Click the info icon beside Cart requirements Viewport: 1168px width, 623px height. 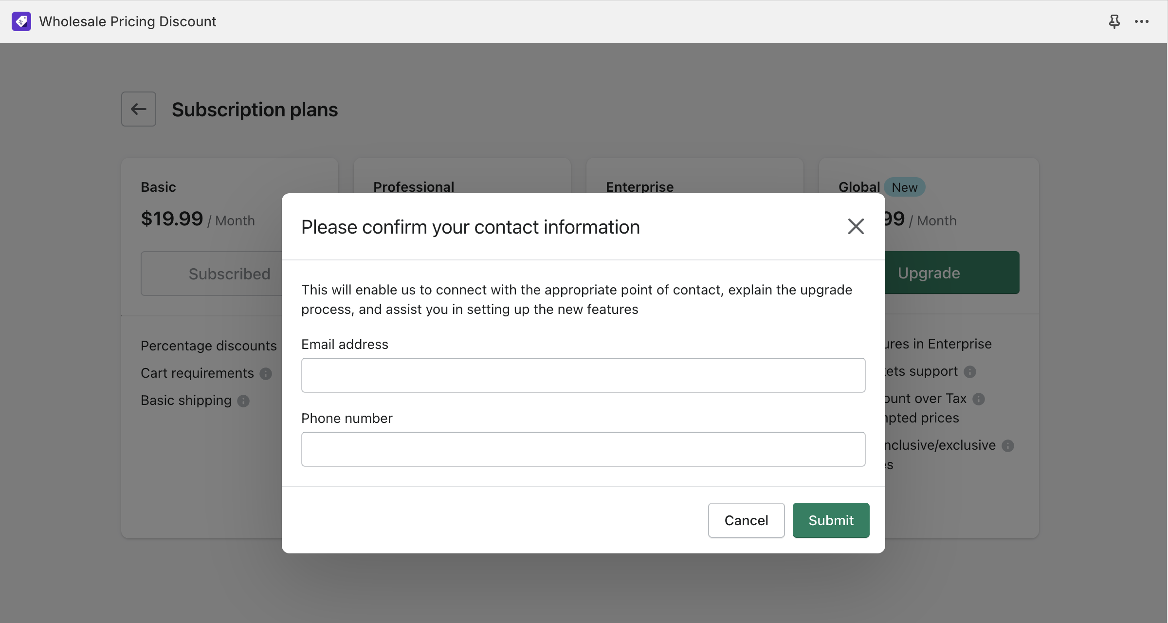tap(266, 374)
